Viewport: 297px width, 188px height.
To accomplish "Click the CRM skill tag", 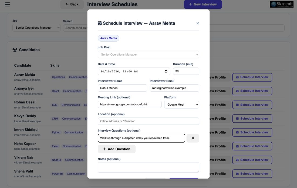I will click(x=55, y=119).
